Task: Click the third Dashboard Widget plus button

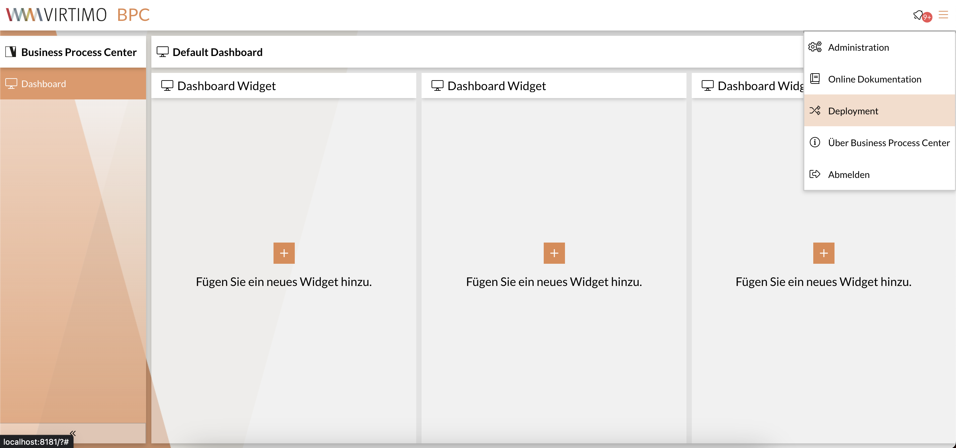Action: coord(824,252)
